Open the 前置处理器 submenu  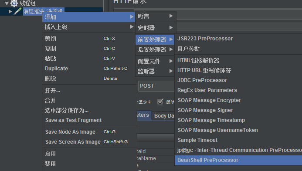[155, 39]
